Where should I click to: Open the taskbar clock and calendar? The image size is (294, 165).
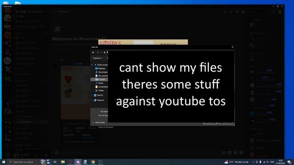click(x=281, y=162)
